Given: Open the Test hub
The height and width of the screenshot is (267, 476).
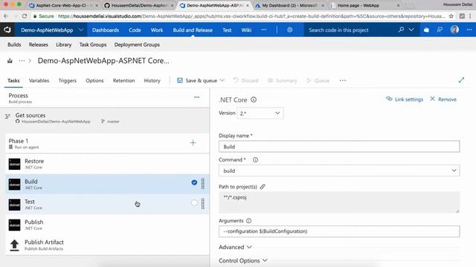Looking at the screenshot, I should (x=227, y=30).
